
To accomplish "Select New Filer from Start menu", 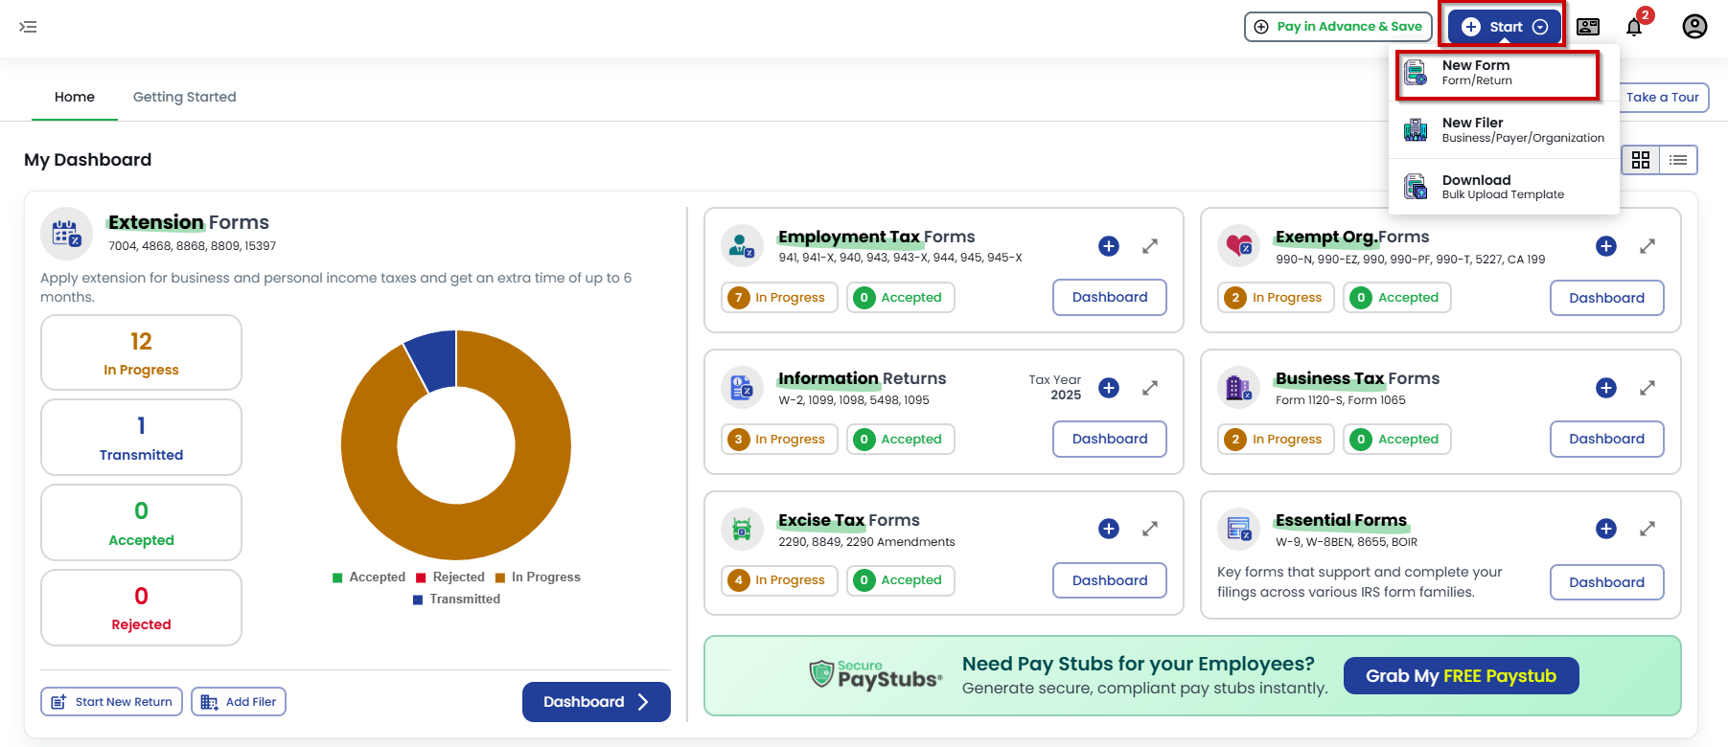I will [x=1504, y=130].
